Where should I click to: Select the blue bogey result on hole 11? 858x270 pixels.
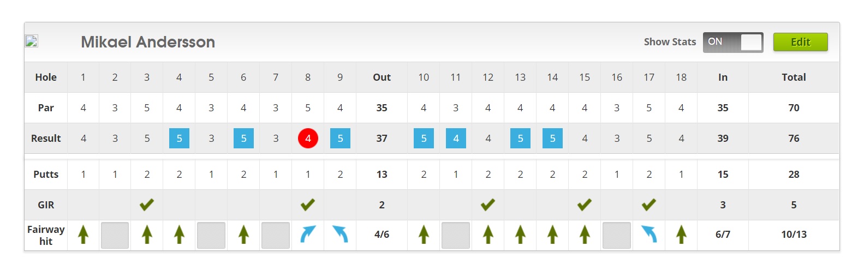click(x=456, y=138)
